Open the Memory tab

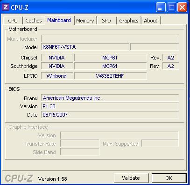click(85, 21)
